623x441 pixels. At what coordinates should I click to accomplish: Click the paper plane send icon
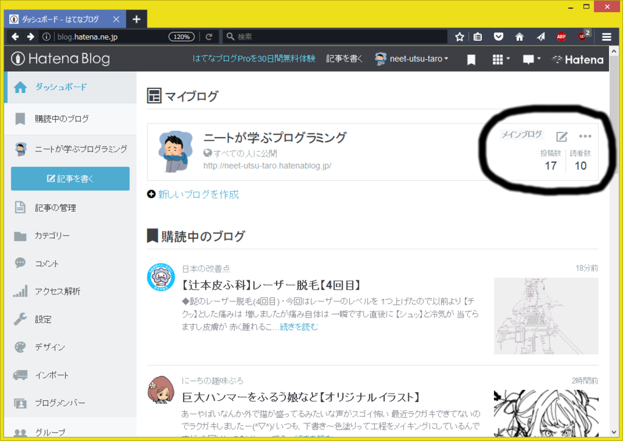pos(540,37)
